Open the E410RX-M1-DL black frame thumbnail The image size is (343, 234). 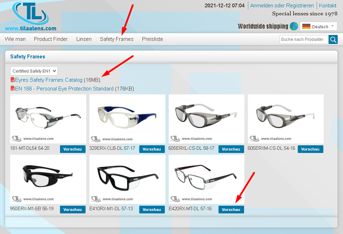pos(127,179)
